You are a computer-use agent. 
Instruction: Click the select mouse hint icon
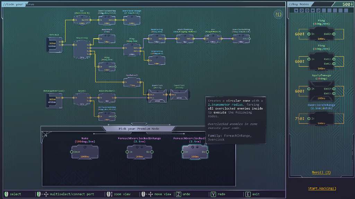6,194
